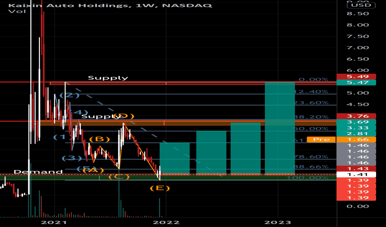The image size is (386, 227).
Task: Click the orange (D) wave label
Action: pyautogui.click(x=124, y=116)
